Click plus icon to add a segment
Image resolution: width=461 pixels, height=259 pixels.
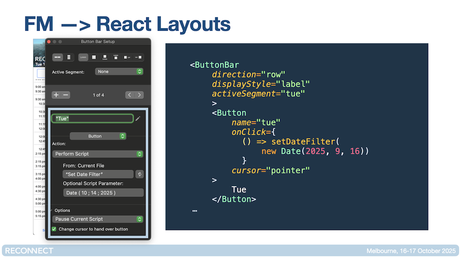point(56,95)
